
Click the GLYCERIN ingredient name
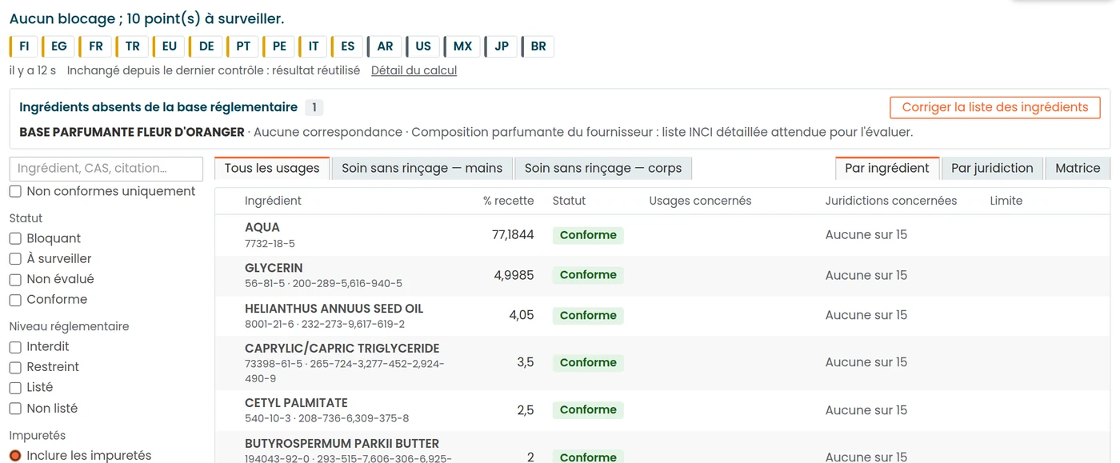pos(274,268)
